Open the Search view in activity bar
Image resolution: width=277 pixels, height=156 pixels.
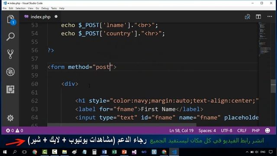(10, 36)
